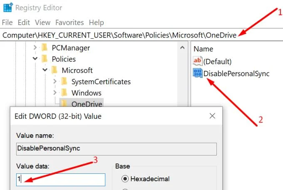The width and height of the screenshot is (283, 190).
Task: Open the Help menu
Action: point(97,22)
